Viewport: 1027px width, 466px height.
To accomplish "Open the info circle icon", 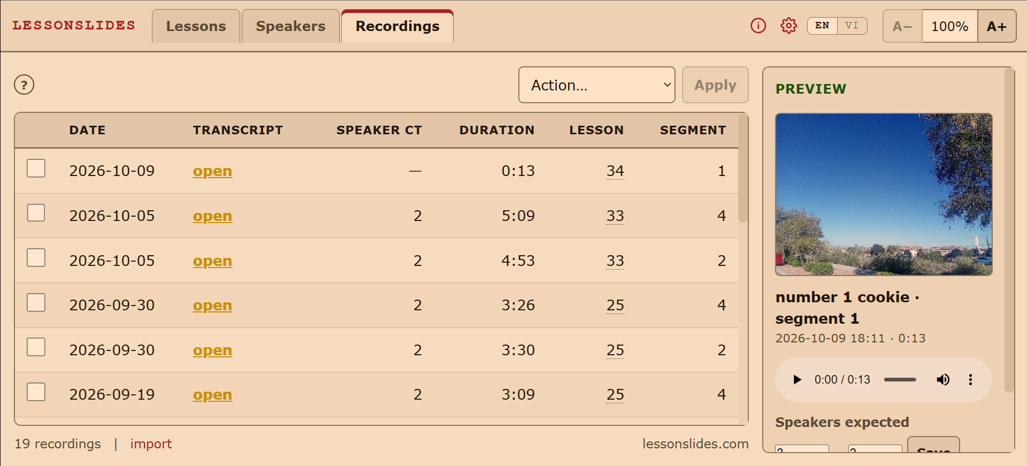I will 758,26.
